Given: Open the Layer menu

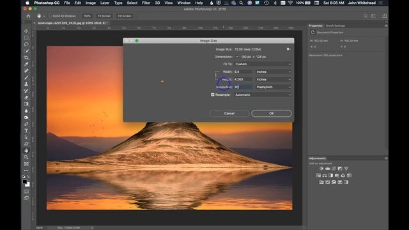Looking at the screenshot, I should (105, 3).
